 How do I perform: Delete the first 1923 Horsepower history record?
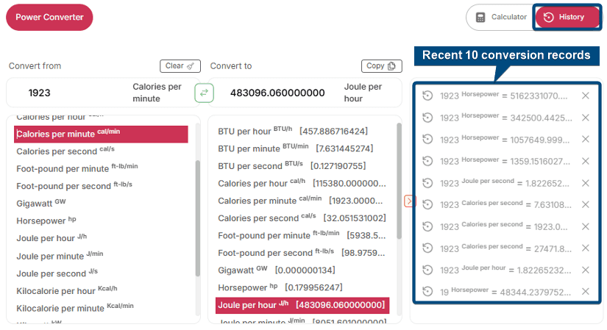coord(586,96)
